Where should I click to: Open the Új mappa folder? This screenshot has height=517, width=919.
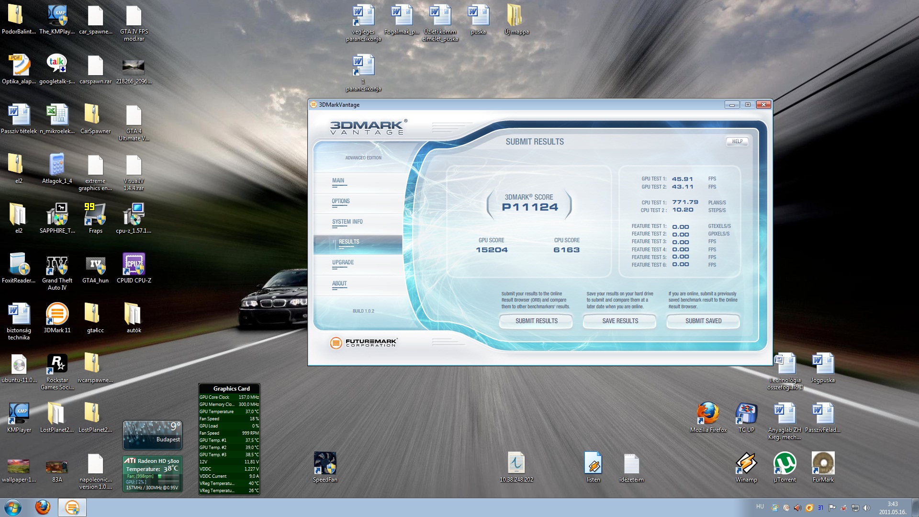pos(516,19)
